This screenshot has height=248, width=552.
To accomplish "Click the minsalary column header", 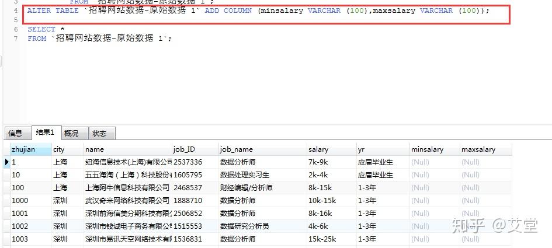I will point(435,149).
